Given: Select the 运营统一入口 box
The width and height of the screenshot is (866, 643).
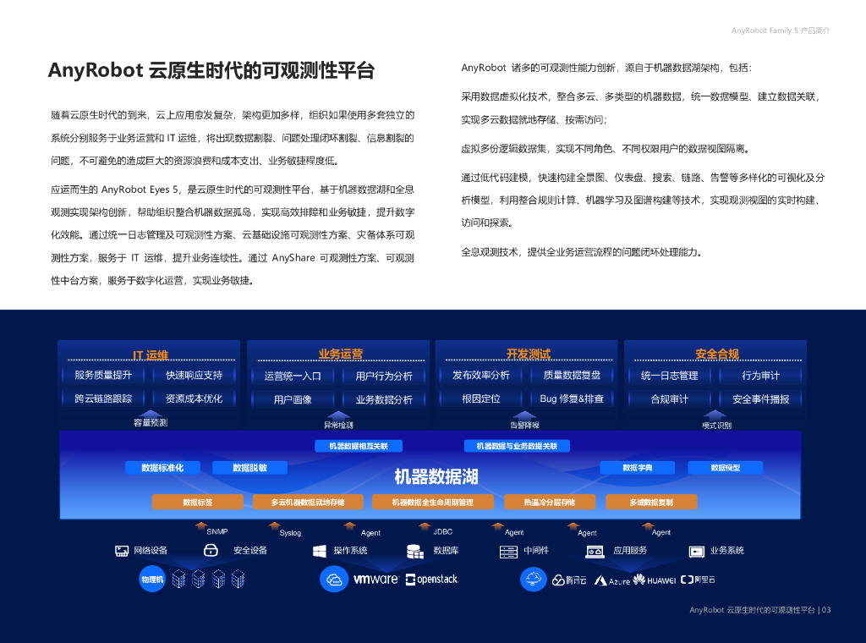Looking at the screenshot, I should [x=293, y=376].
